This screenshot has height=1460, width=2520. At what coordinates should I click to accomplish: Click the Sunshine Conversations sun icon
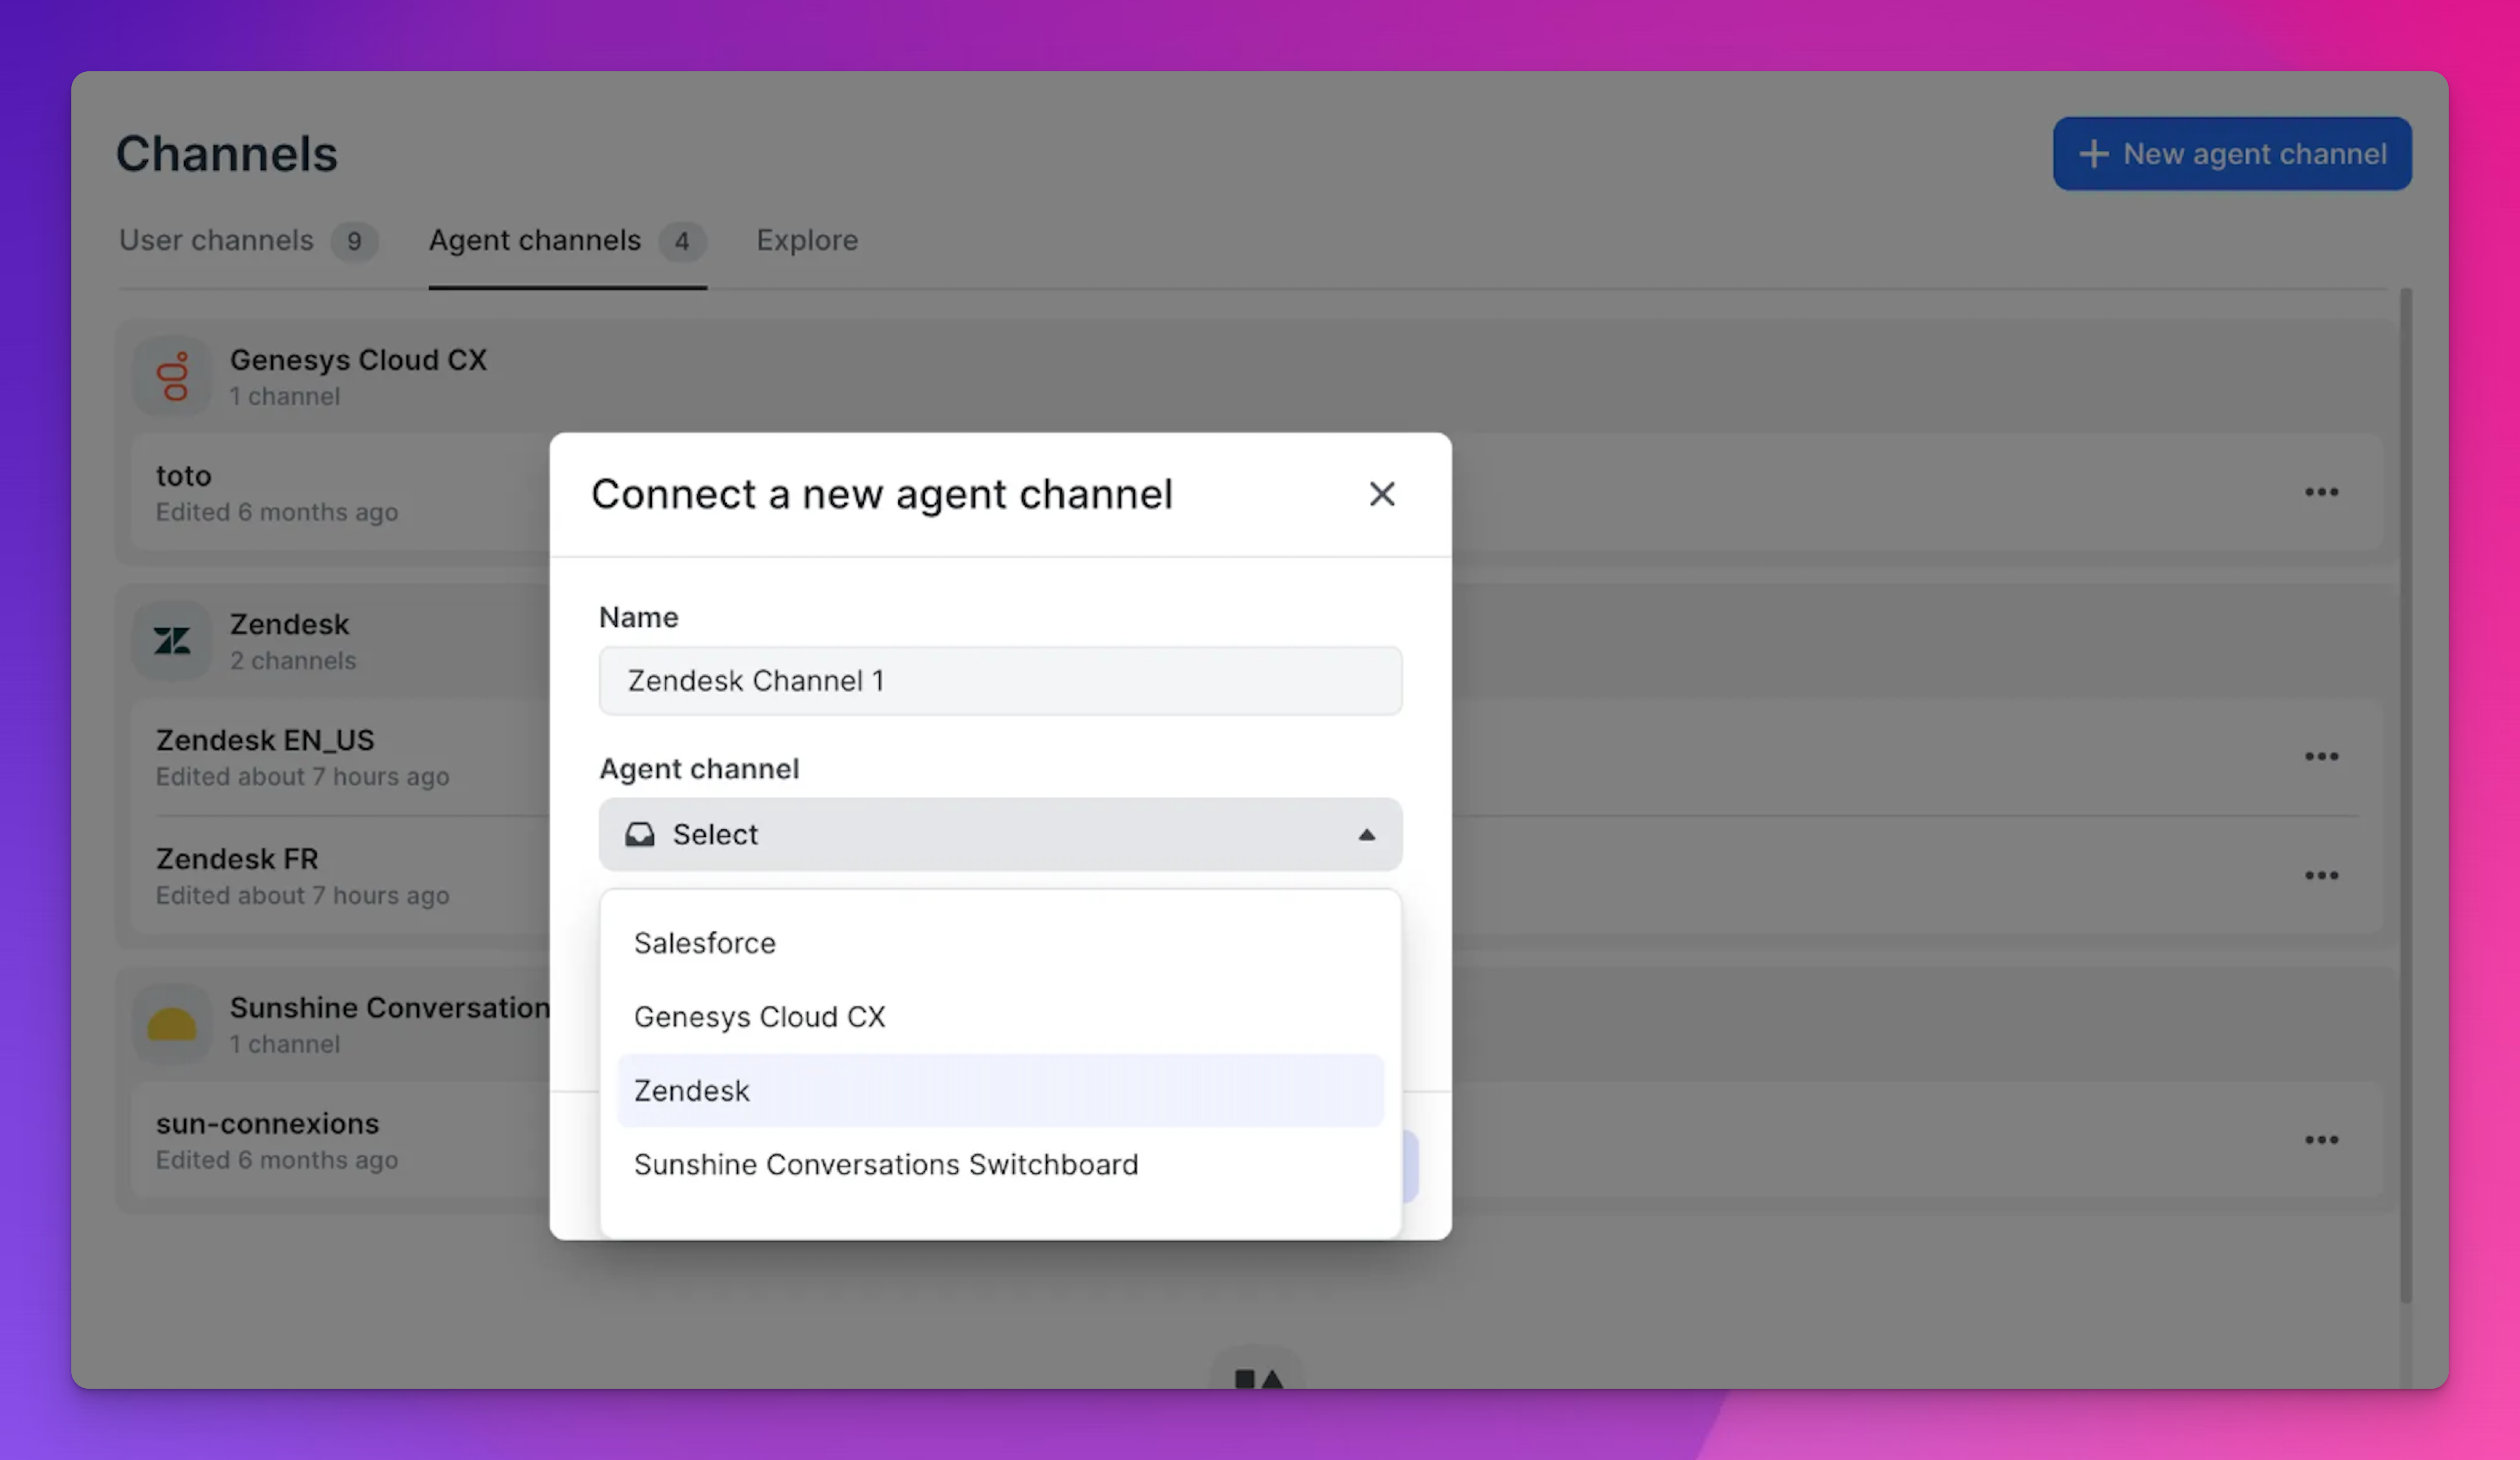click(x=173, y=1024)
